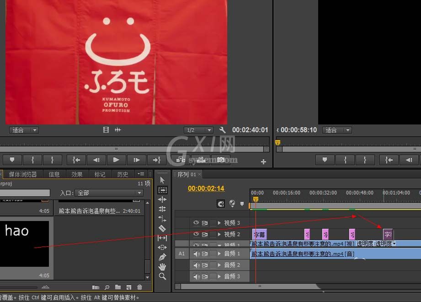Switch to the 媒体浏览器 tab
This screenshot has height=302, width=421.
[23, 174]
